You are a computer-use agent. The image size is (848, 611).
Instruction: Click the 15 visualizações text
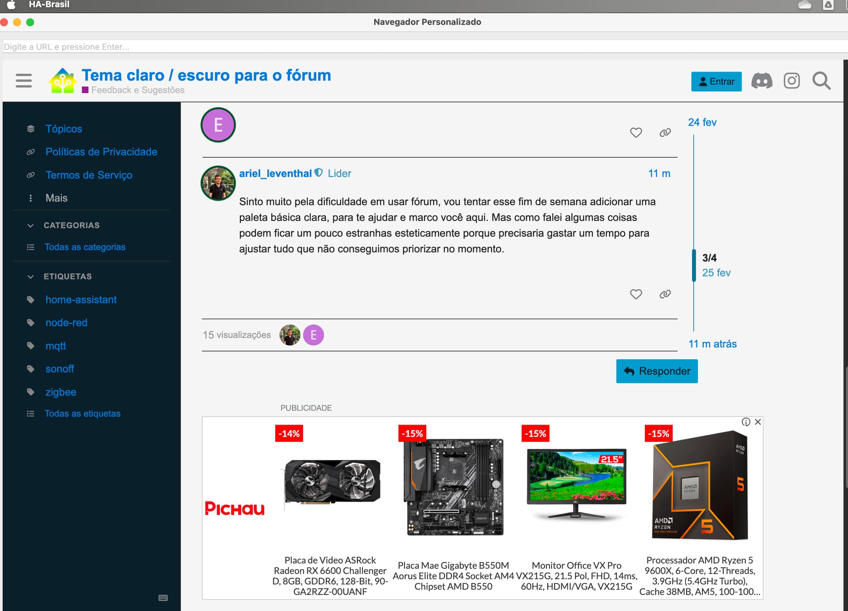pos(237,335)
